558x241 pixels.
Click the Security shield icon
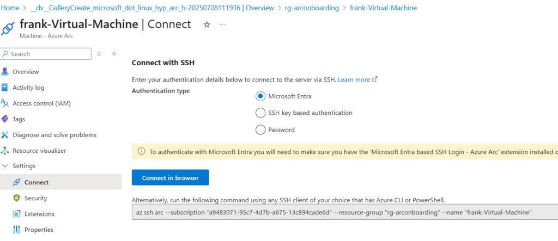[x=16, y=198]
